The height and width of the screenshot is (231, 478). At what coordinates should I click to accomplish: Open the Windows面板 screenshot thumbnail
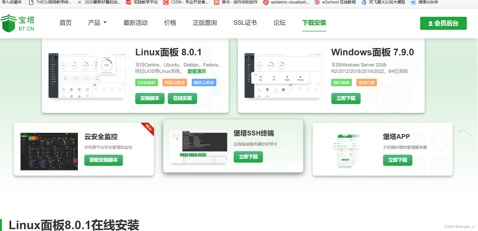(283, 76)
